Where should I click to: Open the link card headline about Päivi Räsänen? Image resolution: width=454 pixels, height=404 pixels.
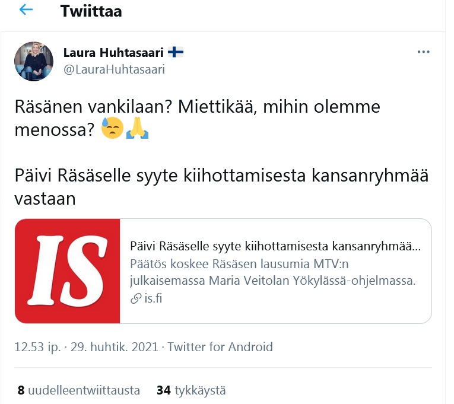coord(275,246)
